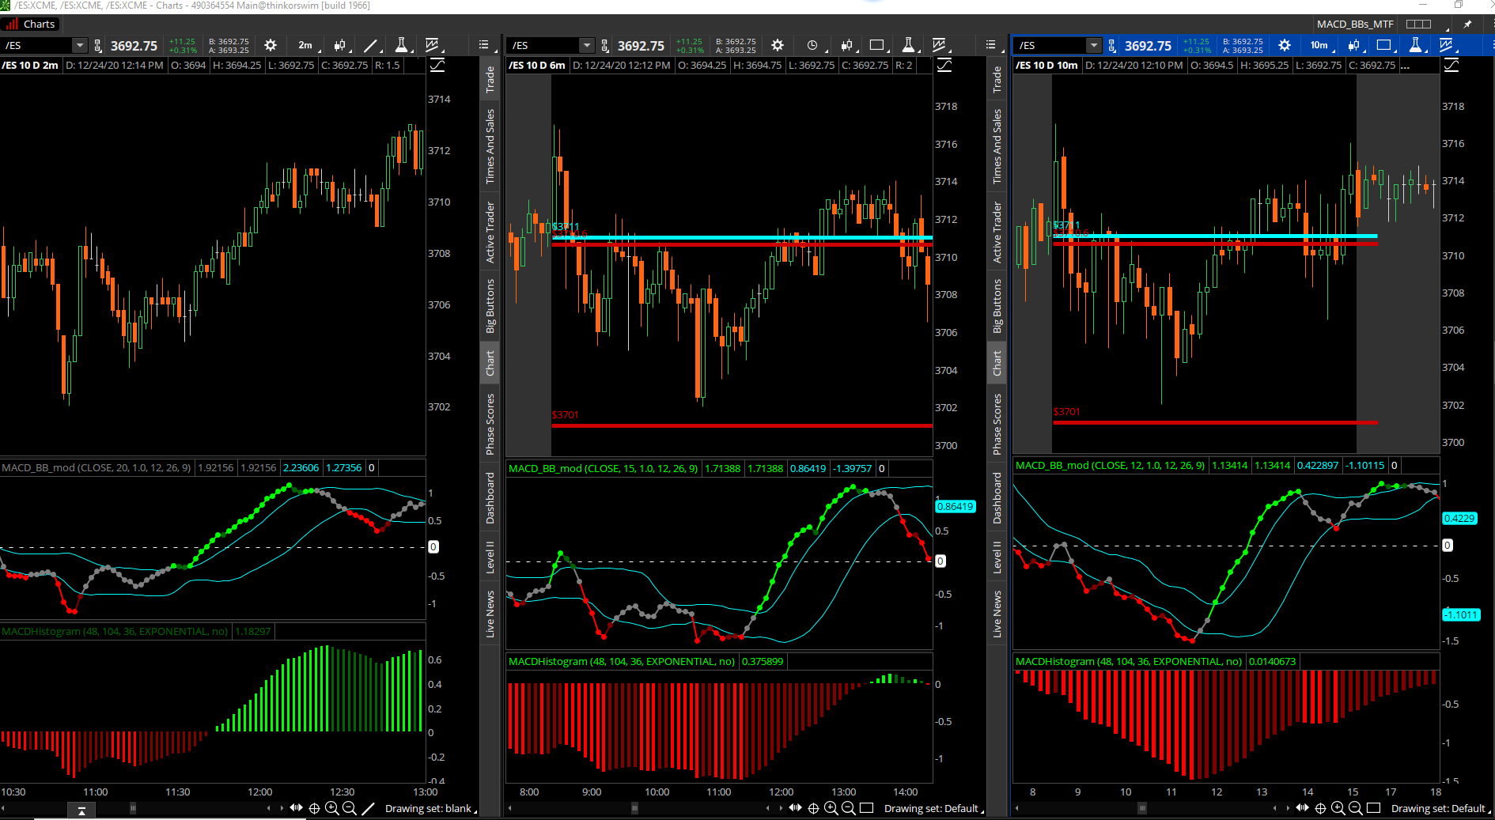Toggle the price axis scale icon, left chart
1495x820 pixels.
[437, 66]
